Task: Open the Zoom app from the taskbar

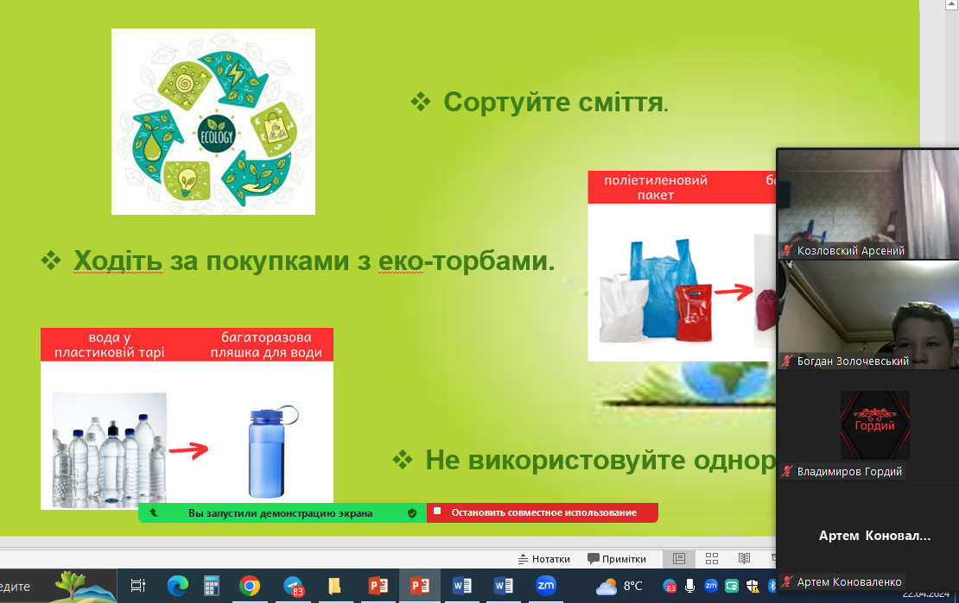Action: point(545,585)
